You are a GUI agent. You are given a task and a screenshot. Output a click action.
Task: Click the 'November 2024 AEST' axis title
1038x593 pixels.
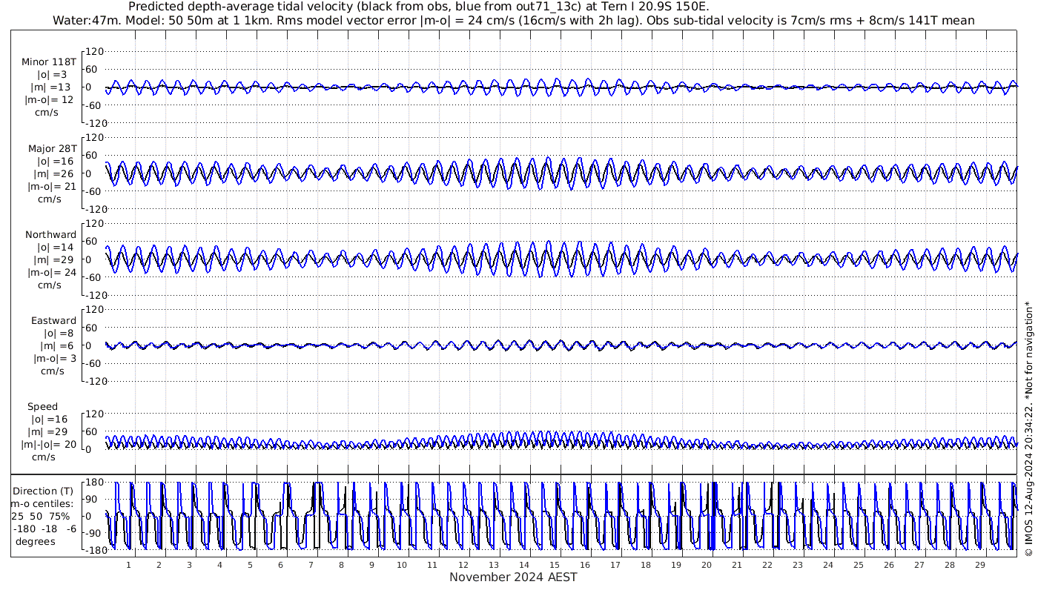click(513, 577)
